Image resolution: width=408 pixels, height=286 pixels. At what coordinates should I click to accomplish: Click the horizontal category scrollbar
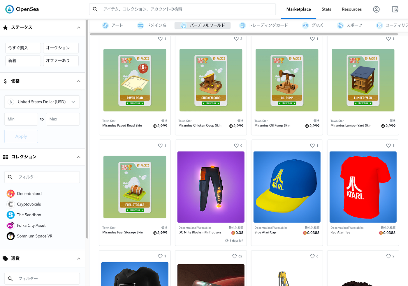(244, 34)
